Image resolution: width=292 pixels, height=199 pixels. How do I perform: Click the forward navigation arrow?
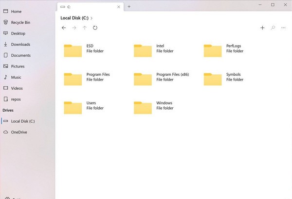point(74,28)
